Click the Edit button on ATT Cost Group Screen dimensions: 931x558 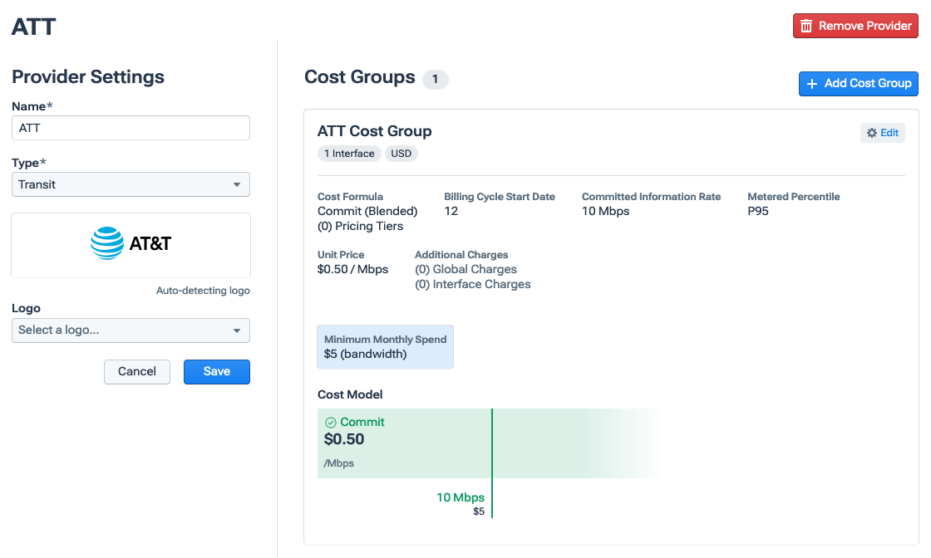coord(882,133)
